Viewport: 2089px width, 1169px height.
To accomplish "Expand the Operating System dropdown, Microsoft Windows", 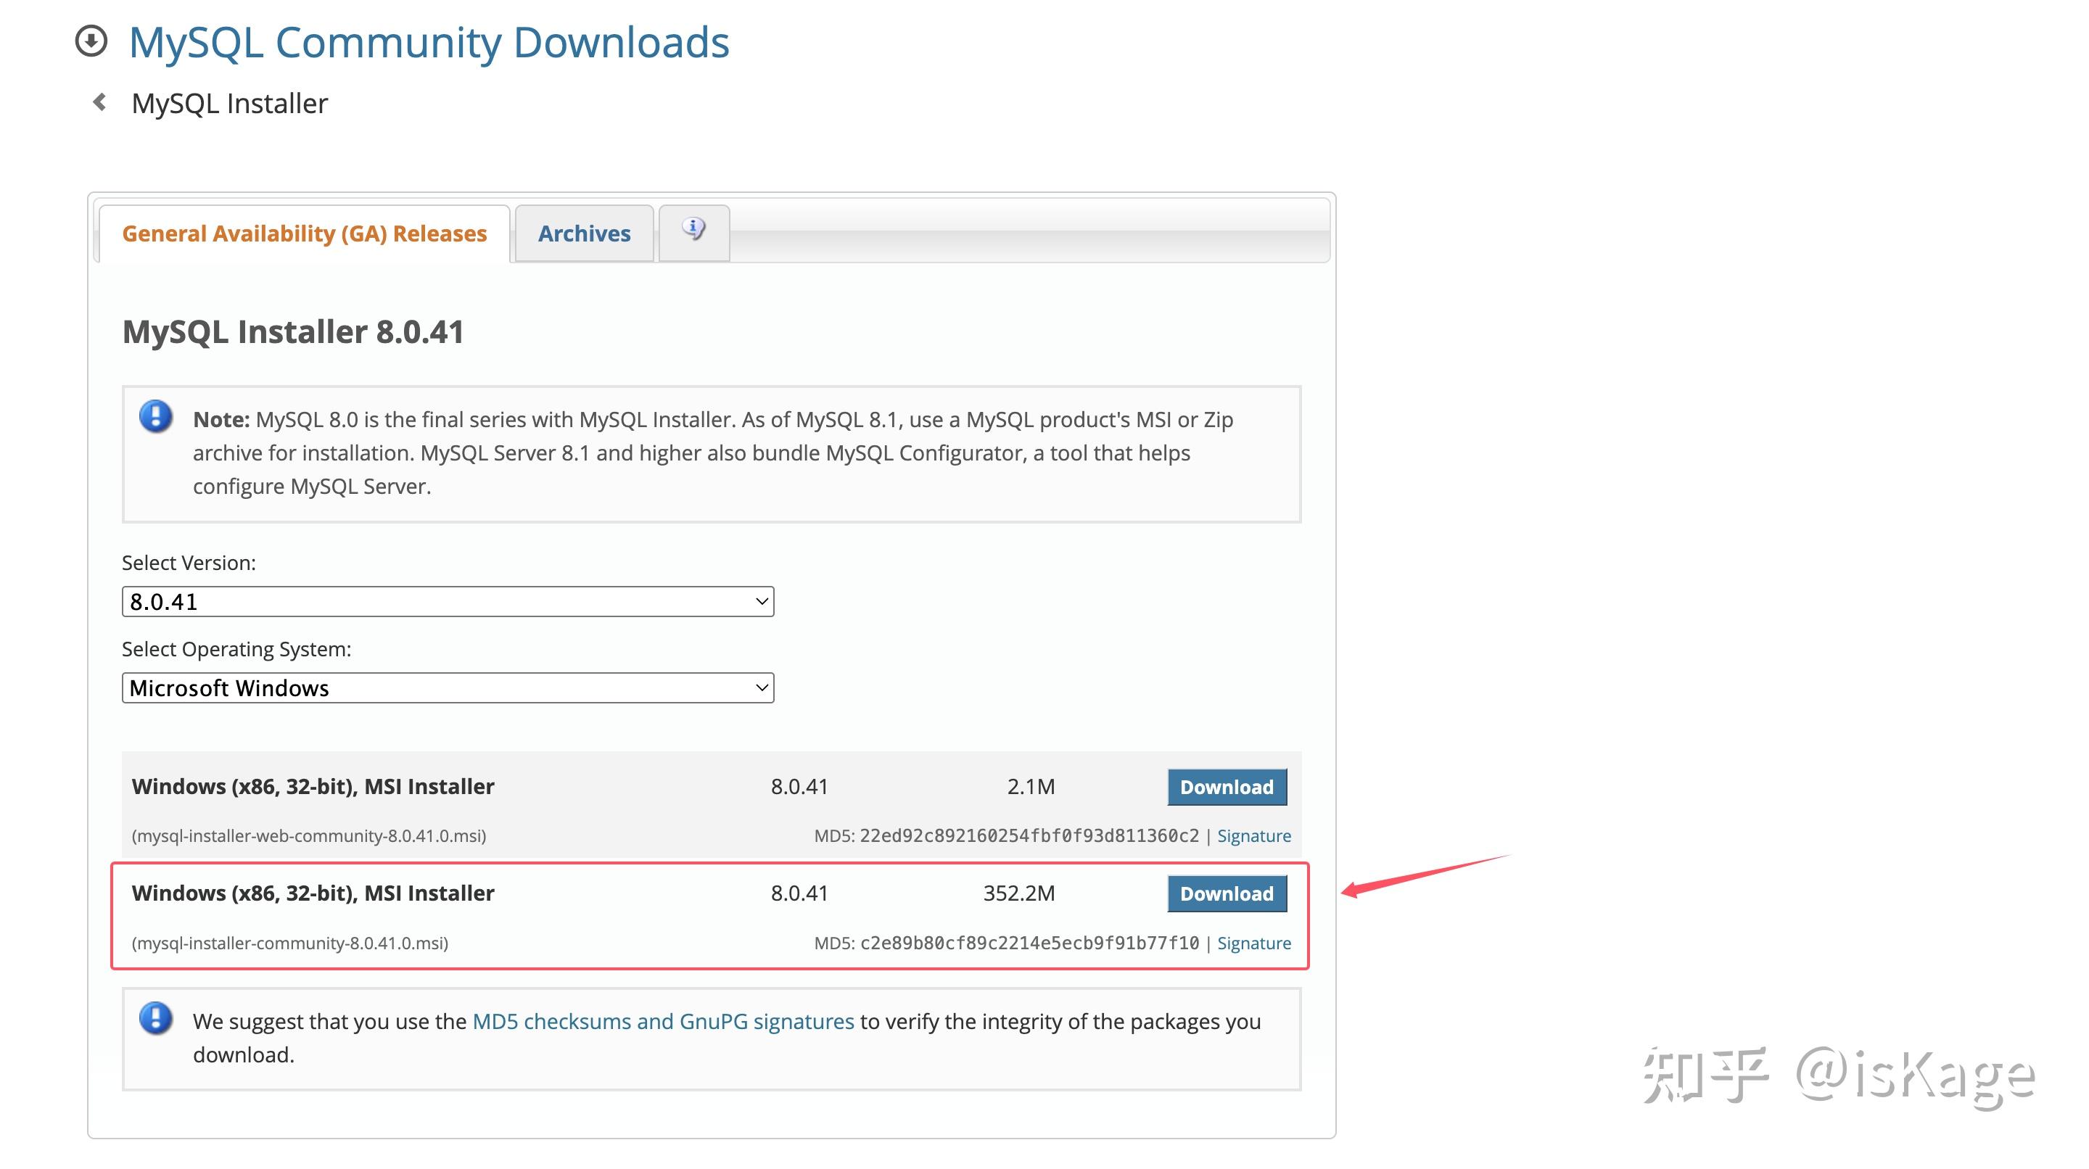I will coord(447,688).
